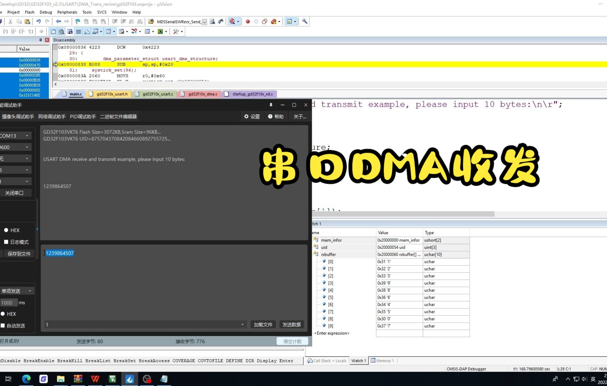Toggle the Disassembly Window icon
Image resolution: width=607 pixels, height=386 pixels.
click(62, 31)
